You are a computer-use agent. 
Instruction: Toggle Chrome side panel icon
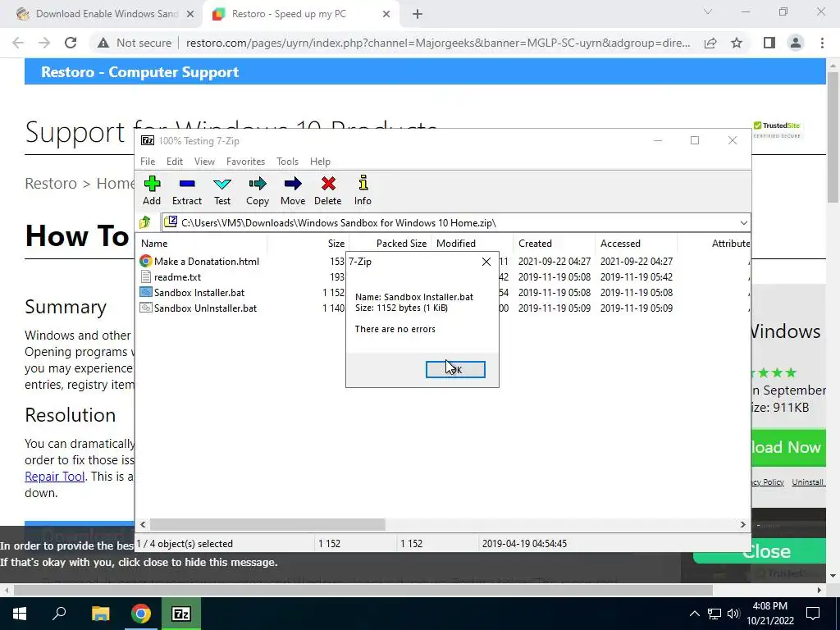coord(769,43)
